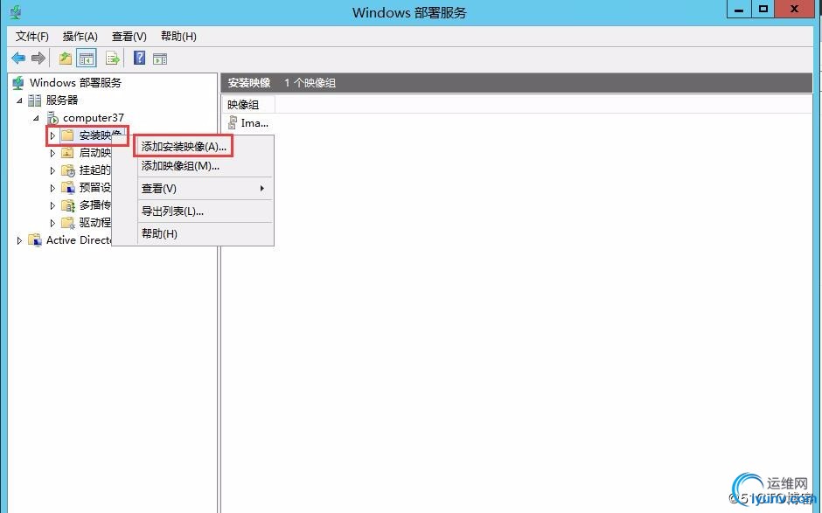Toggle the show/hide action pane icon
Image resolution: width=822 pixels, height=513 pixels.
[160, 59]
